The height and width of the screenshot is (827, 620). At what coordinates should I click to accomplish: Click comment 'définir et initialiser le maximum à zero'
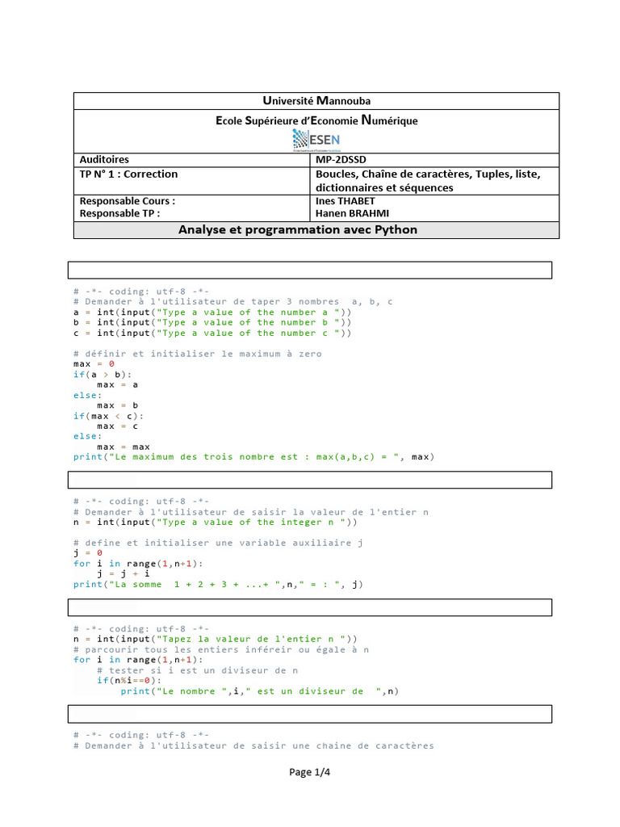[197, 354]
